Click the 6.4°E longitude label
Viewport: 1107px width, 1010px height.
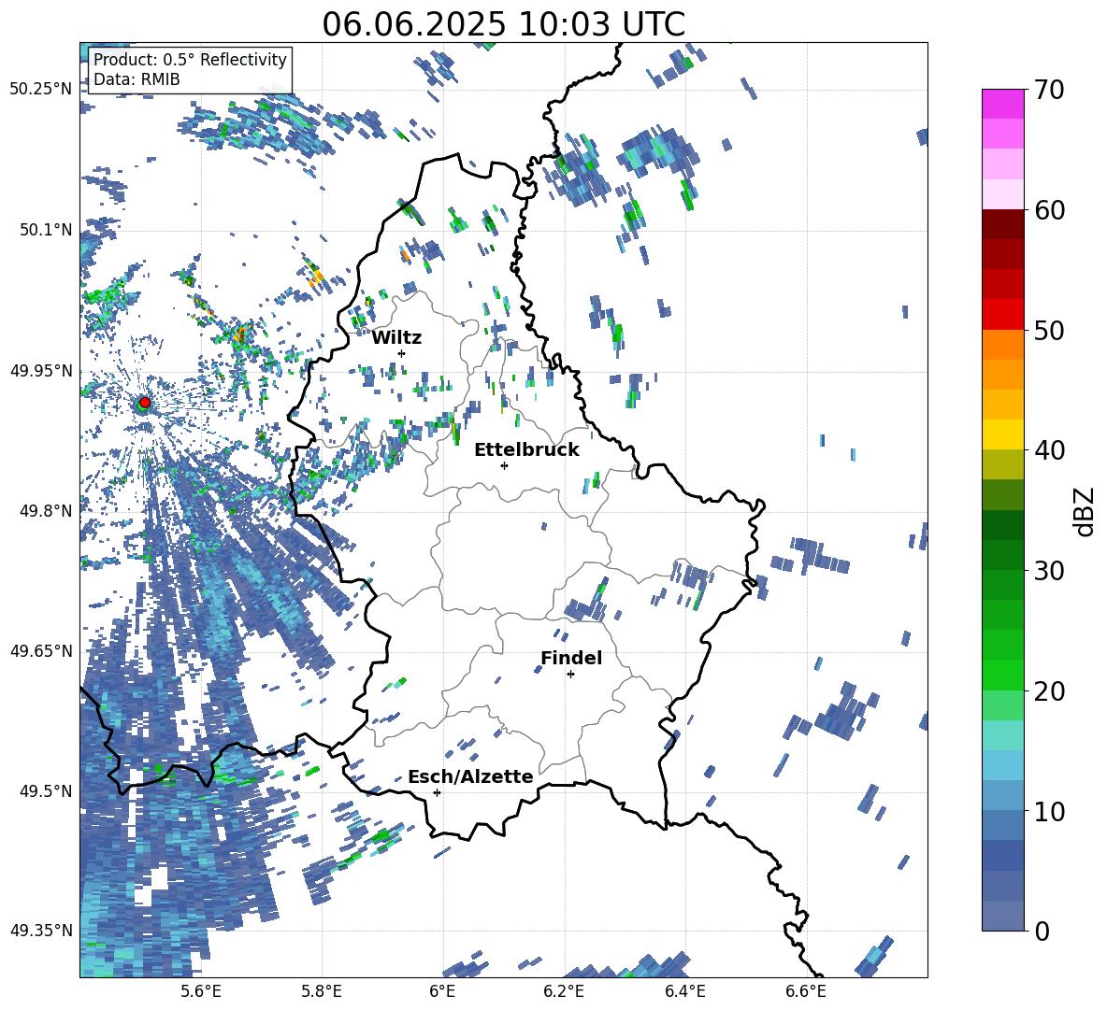tap(685, 991)
